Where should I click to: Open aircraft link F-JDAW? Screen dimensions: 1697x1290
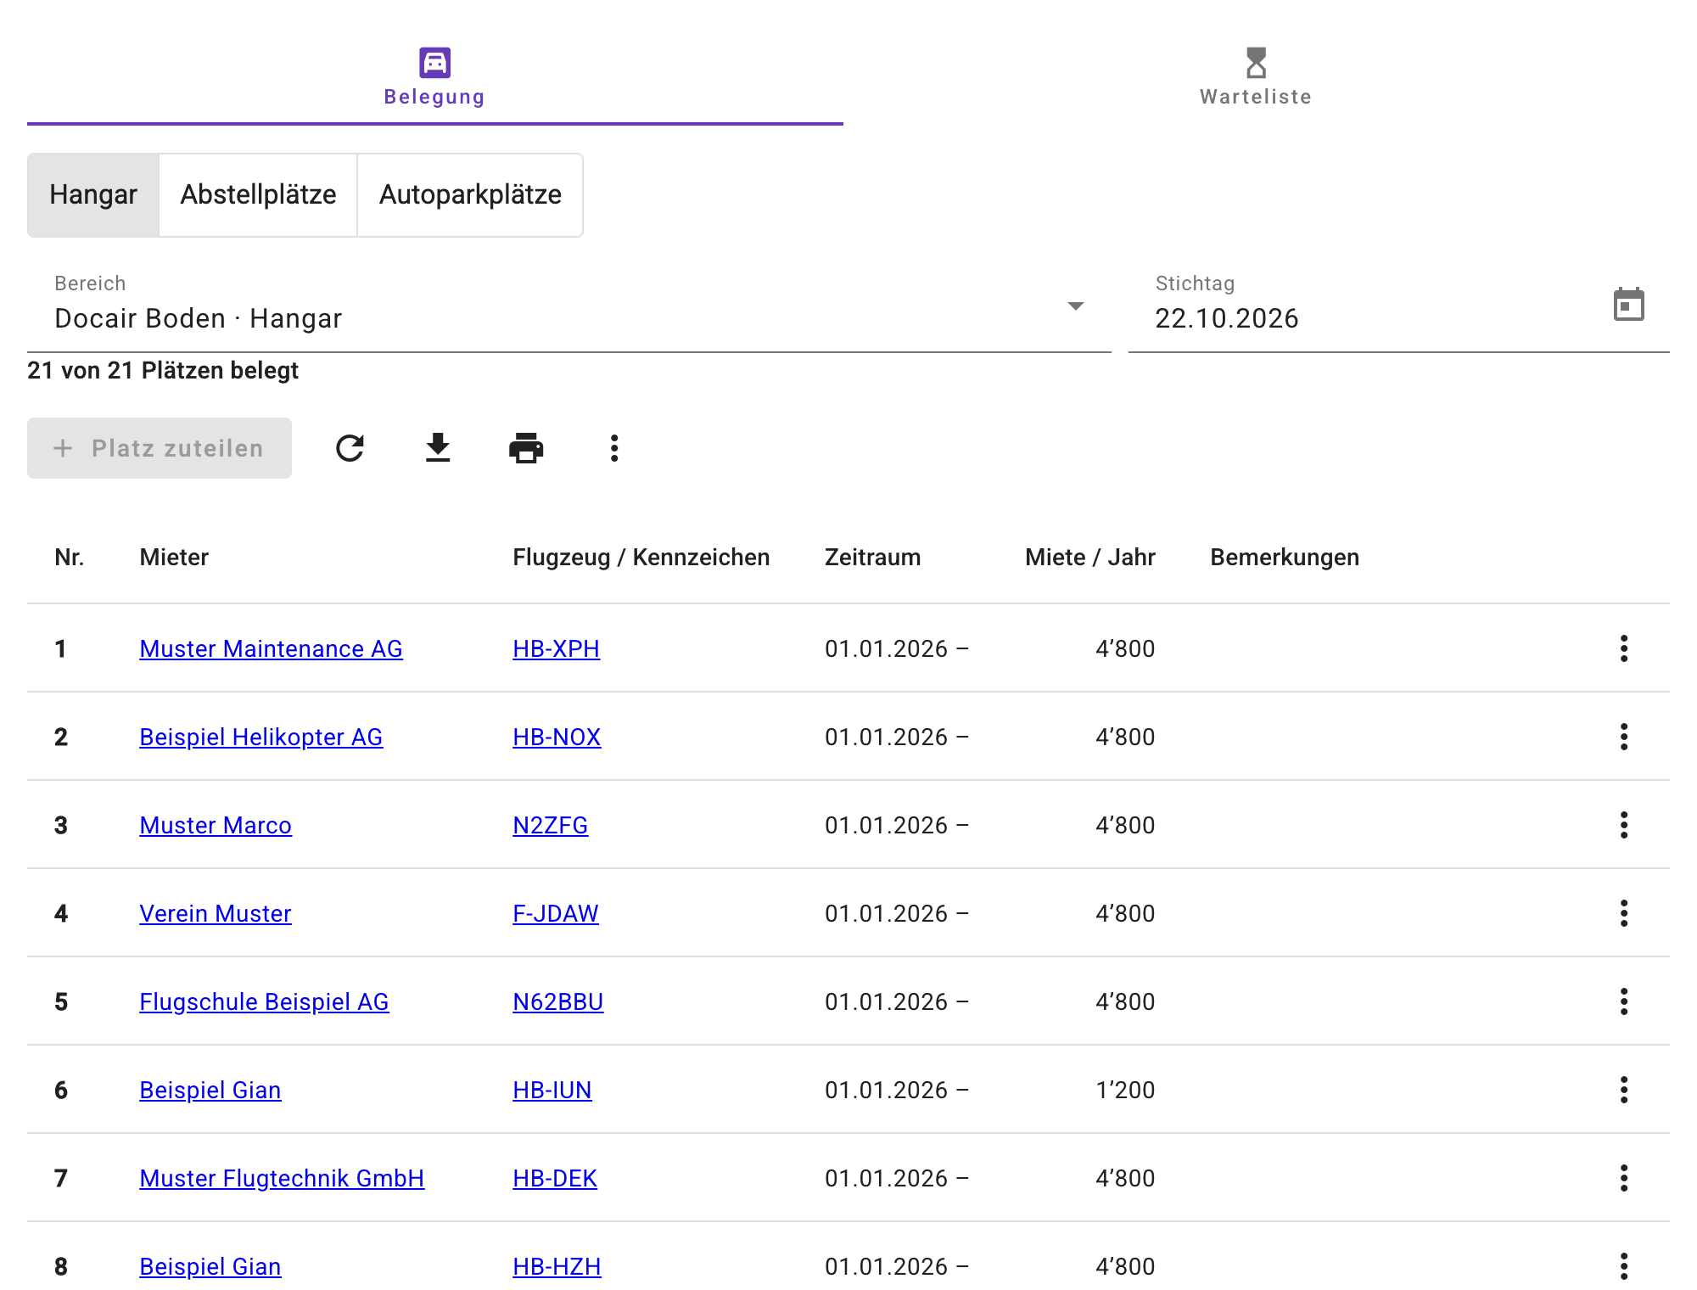[556, 913]
